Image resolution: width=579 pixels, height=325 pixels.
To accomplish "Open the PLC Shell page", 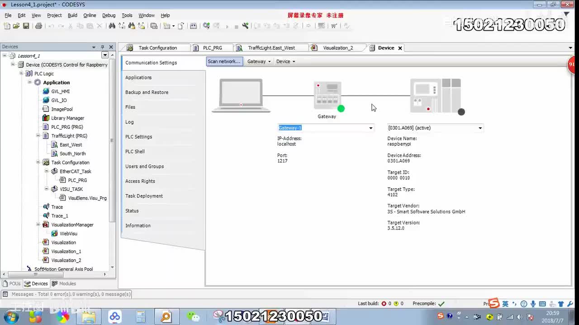I will point(135,152).
